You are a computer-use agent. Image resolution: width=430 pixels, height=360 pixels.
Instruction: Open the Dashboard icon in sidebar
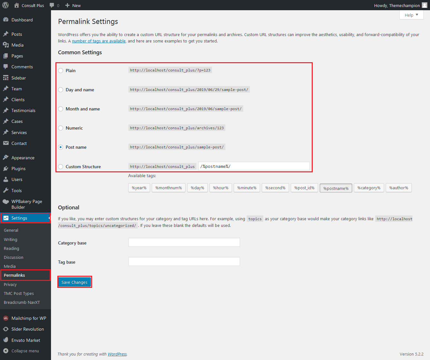tap(6, 20)
